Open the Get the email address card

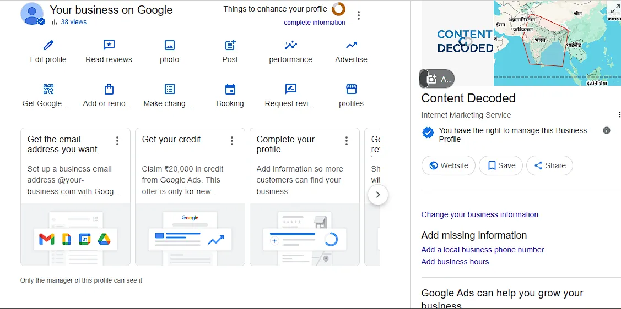[75, 197]
